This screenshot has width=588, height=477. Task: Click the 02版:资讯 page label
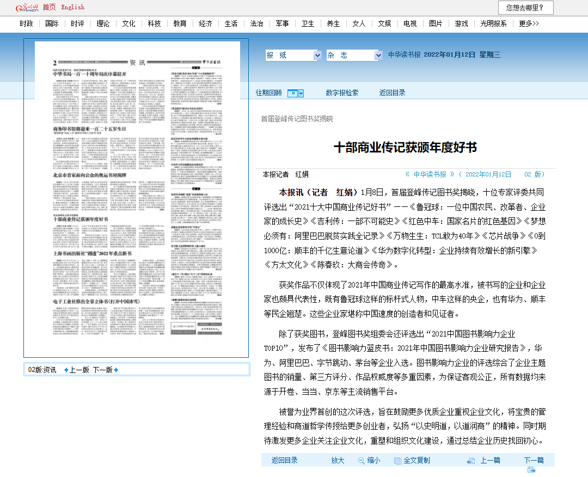42,370
